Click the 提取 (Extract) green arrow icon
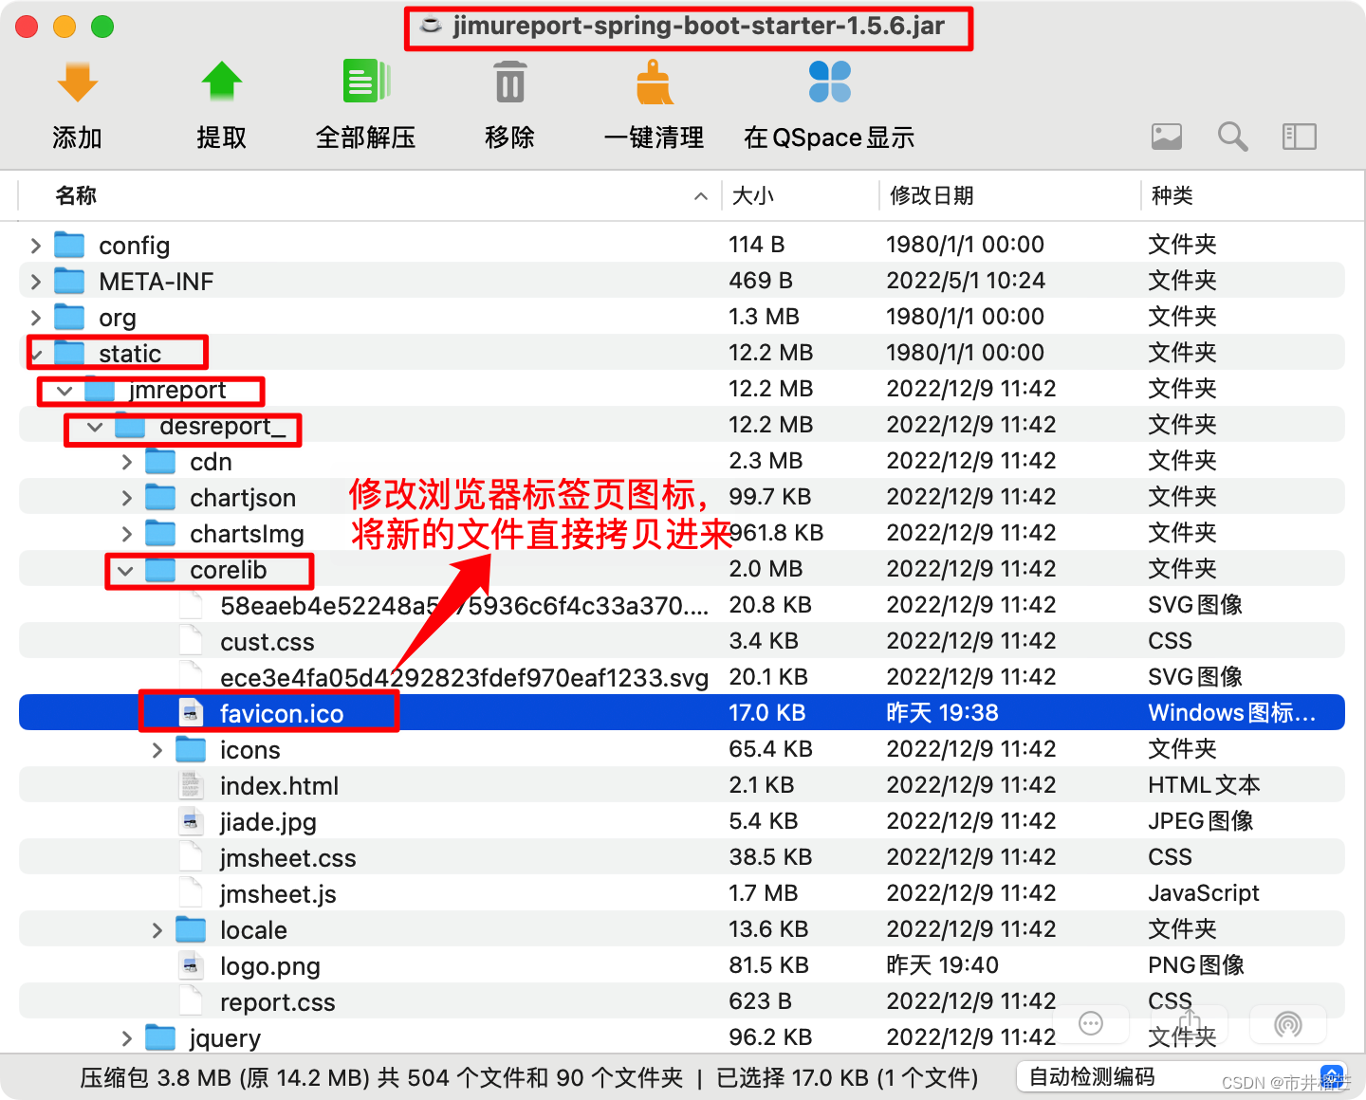Viewport: 1366px width, 1100px height. (222, 82)
